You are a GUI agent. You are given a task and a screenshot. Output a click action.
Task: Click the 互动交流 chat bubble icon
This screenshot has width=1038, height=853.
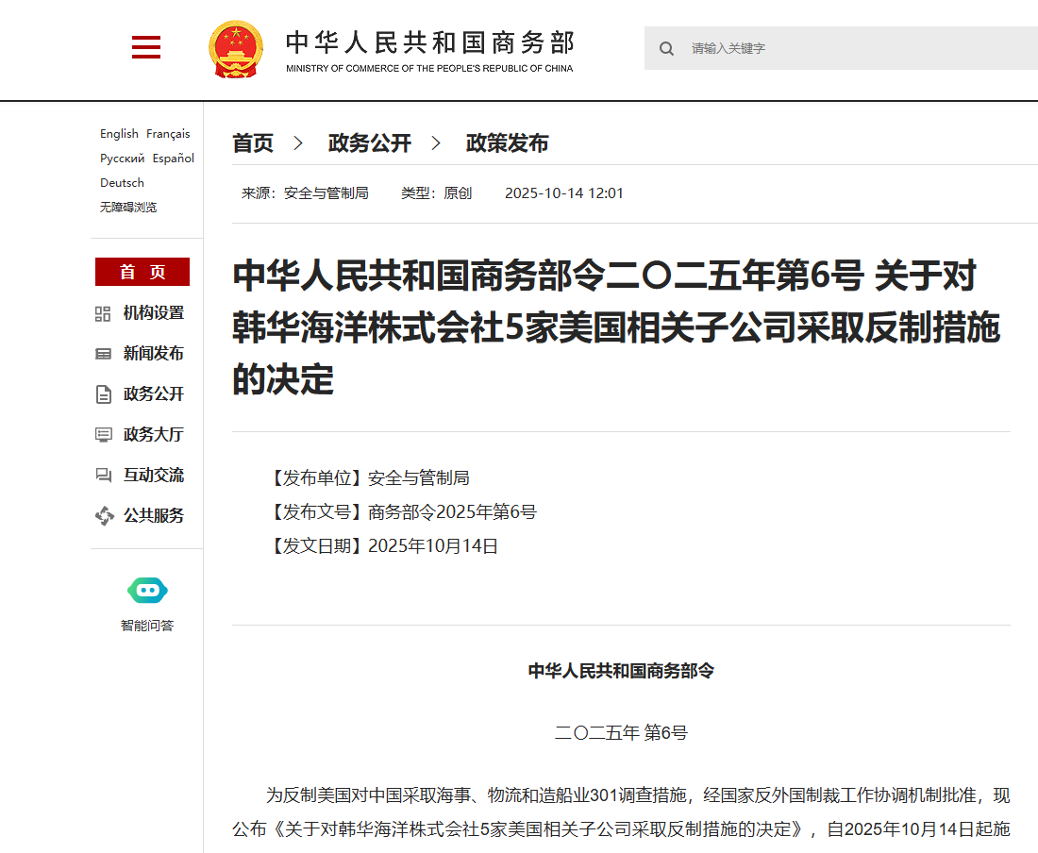[x=104, y=476]
